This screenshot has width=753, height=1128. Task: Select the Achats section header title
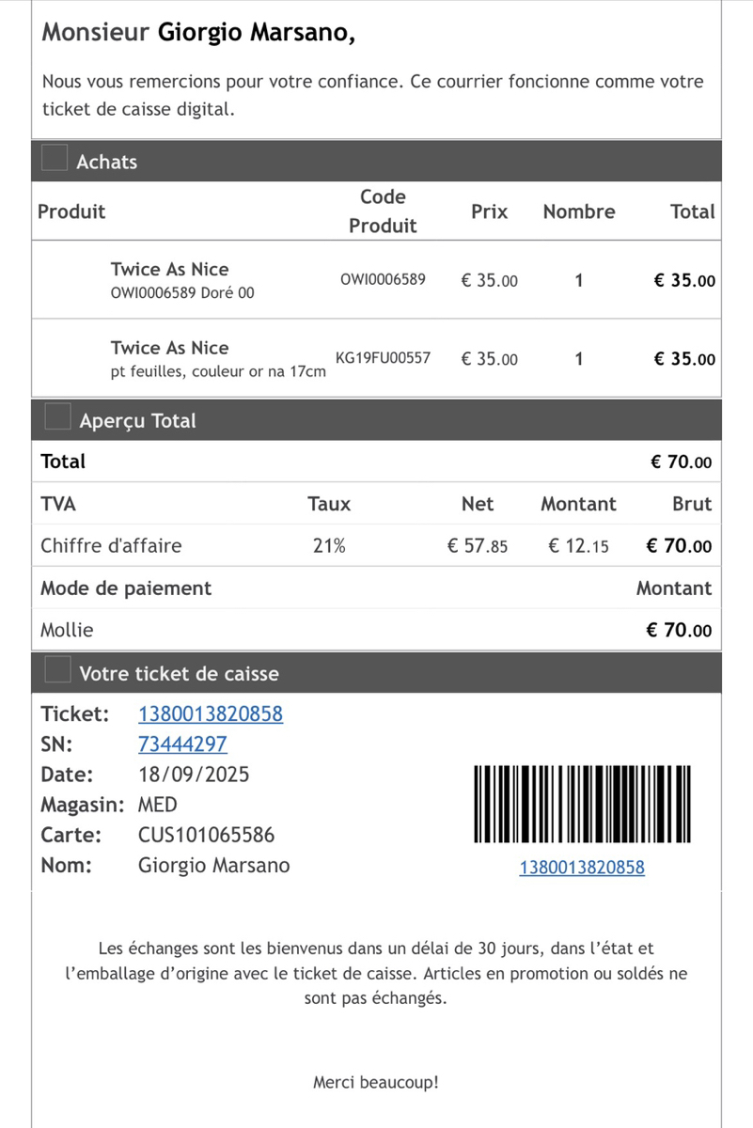point(107,162)
